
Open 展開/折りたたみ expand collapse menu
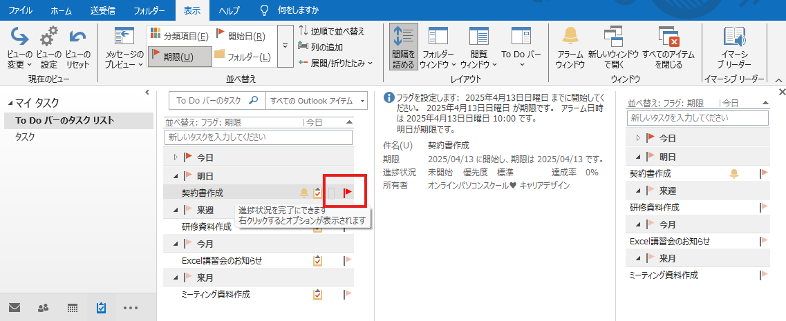tap(335, 63)
